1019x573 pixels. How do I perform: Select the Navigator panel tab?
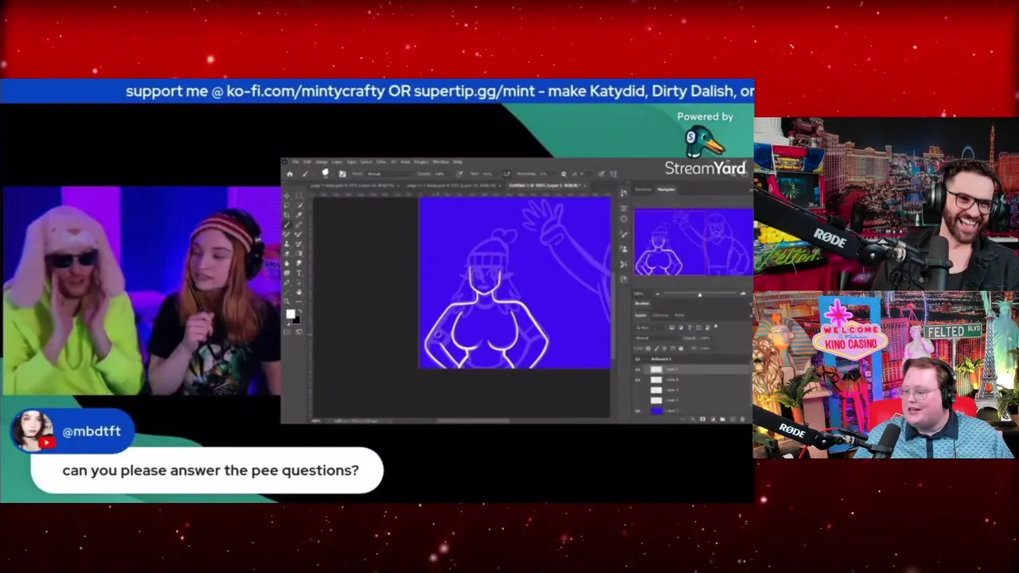point(666,189)
